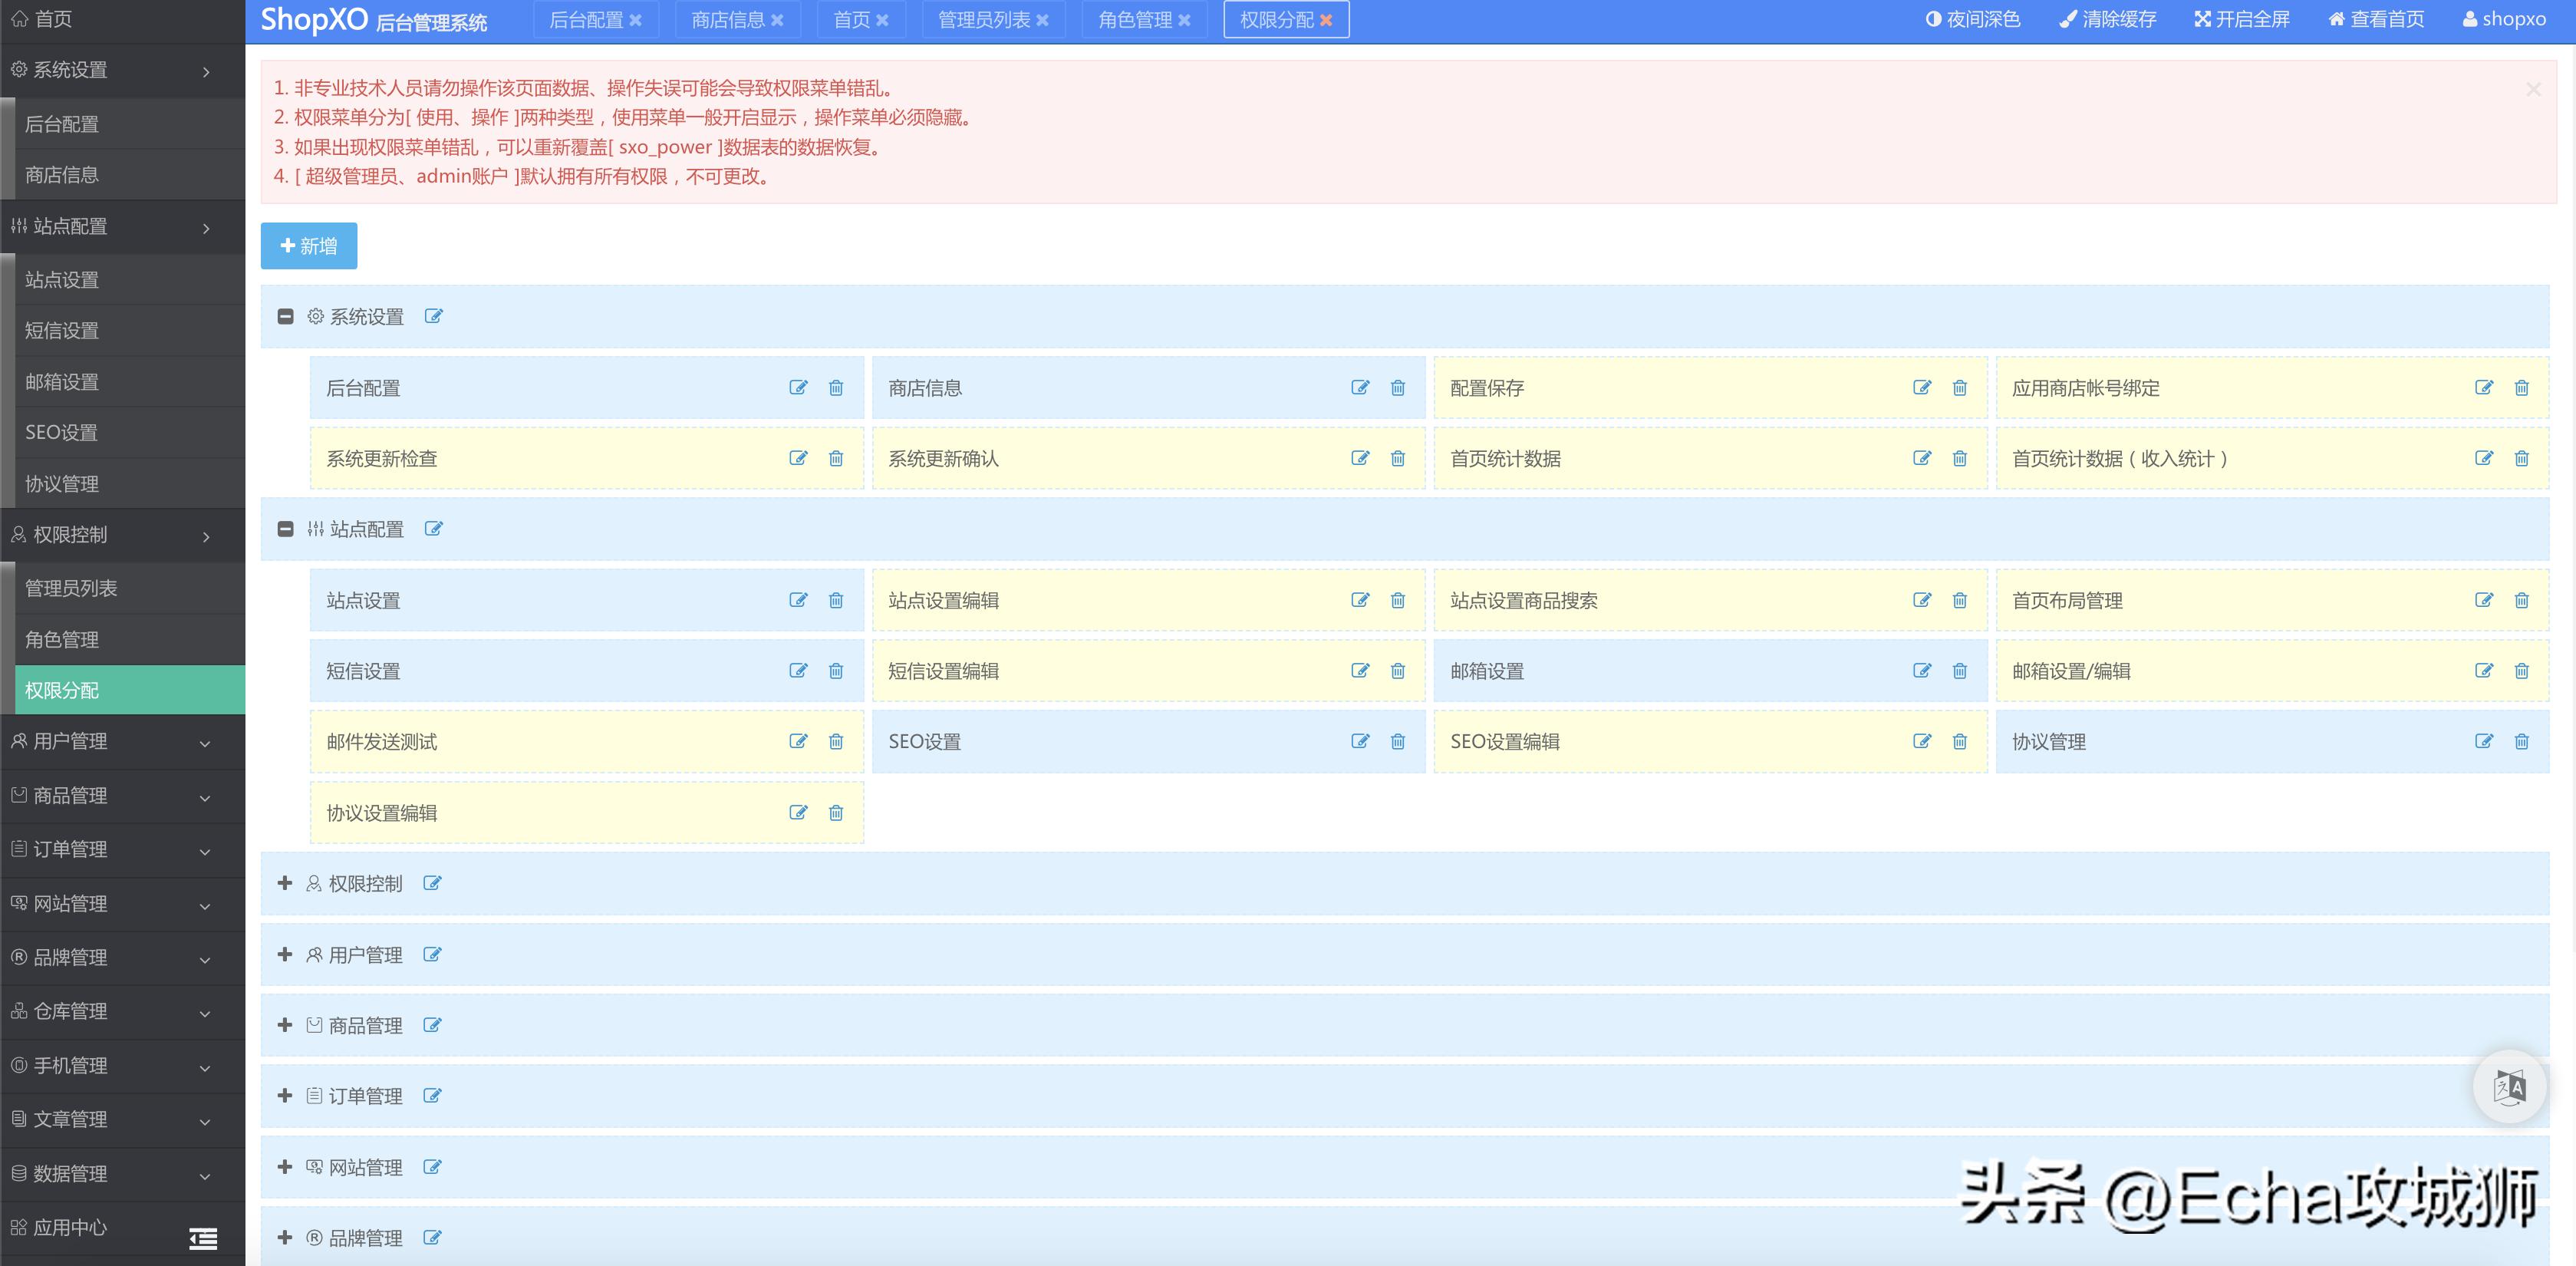
Task: Click the edit pencil icon beside 后台配置 permission item
Action: [798, 388]
